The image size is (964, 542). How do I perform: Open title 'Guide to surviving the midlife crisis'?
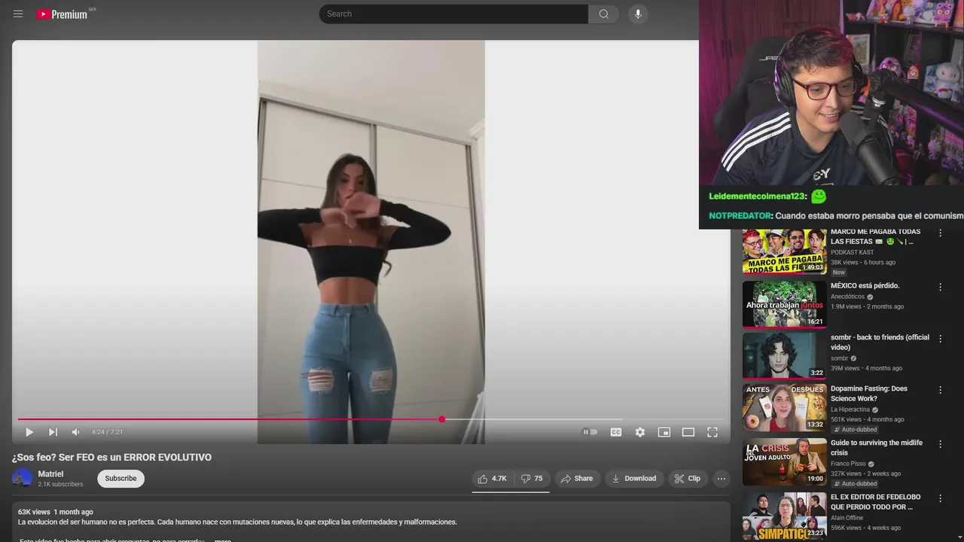coord(877,448)
